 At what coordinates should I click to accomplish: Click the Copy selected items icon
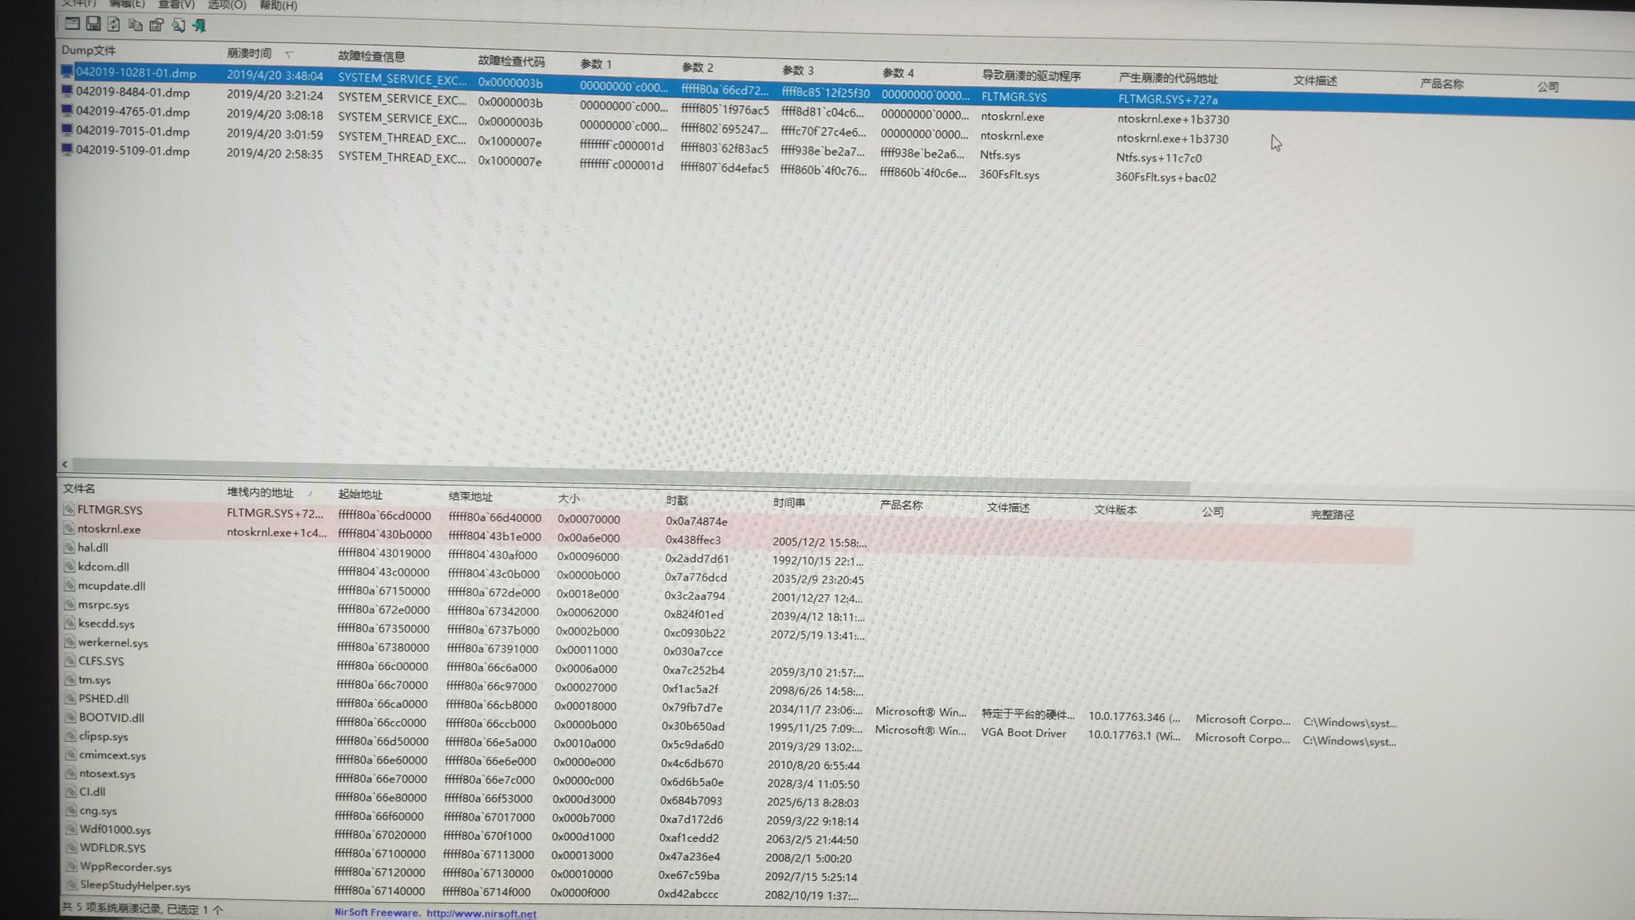135,26
